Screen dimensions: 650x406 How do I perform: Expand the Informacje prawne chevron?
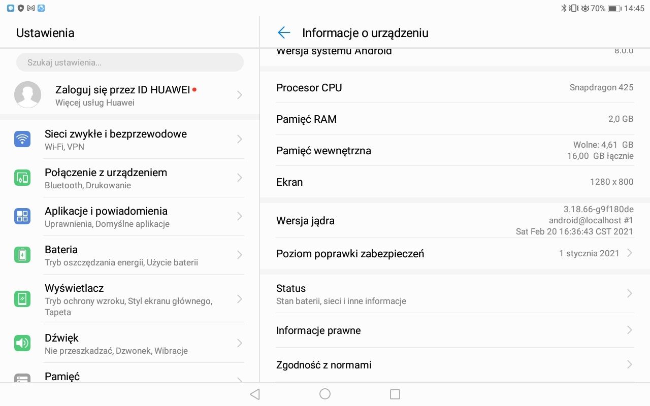point(629,330)
